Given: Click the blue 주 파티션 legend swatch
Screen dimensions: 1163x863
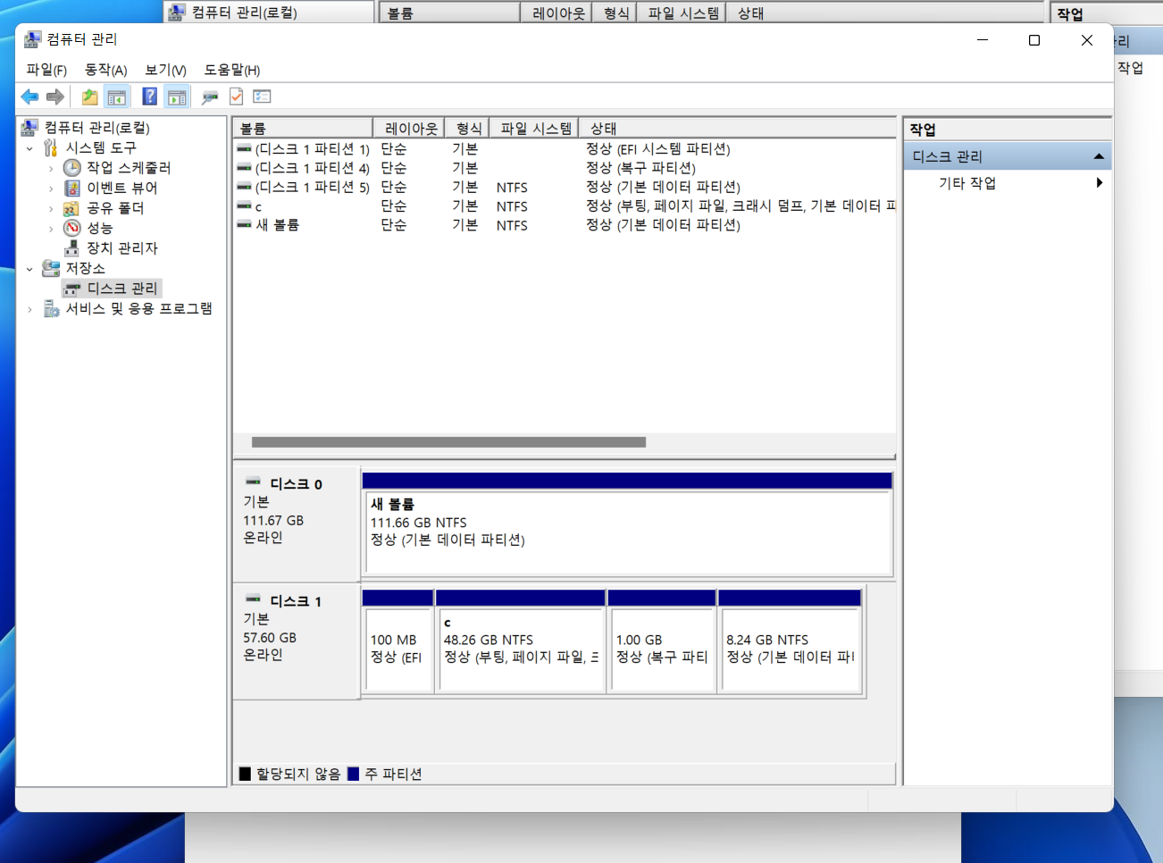Looking at the screenshot, I should [x=353, y=774].
